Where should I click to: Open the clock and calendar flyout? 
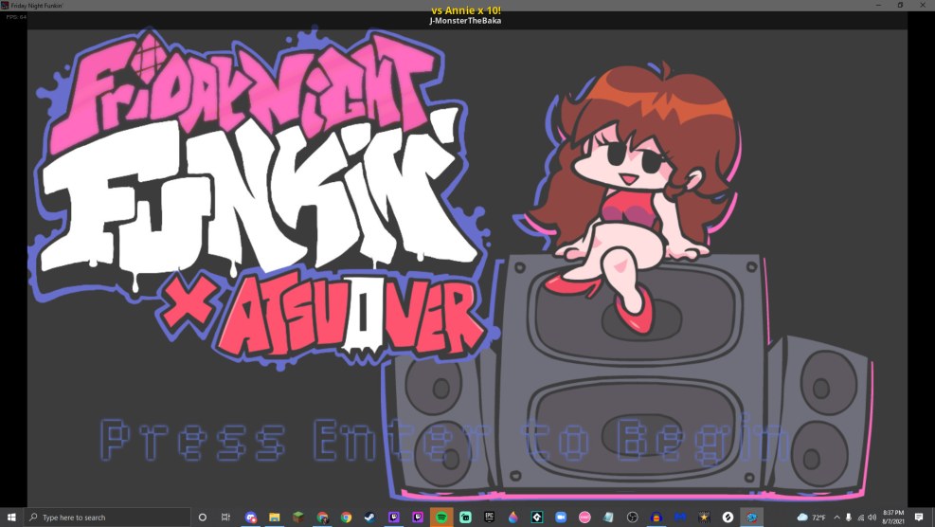pyautogui.click(x=893, y=518)
